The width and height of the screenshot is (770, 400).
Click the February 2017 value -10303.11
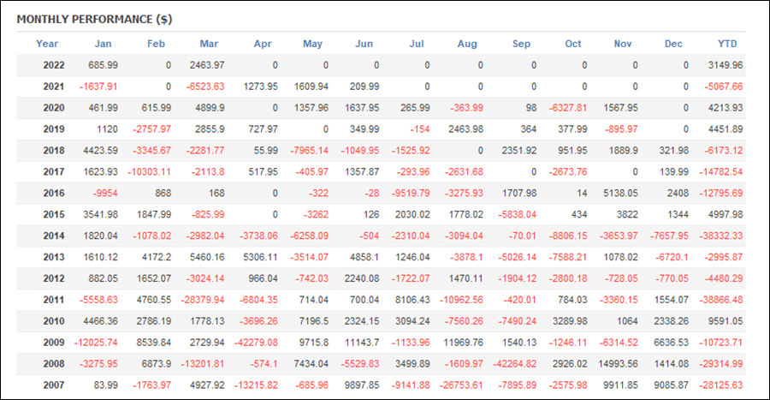point(149,171)
